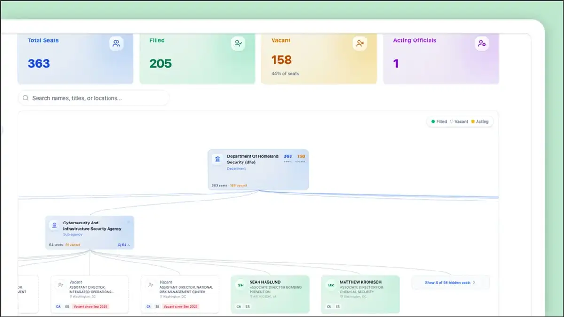This screenshot has width=564, height=317.
Task: Click the building icon on Cybersecurity And Infrastructure Security Agency node
Action: click(x=55, y=225)
